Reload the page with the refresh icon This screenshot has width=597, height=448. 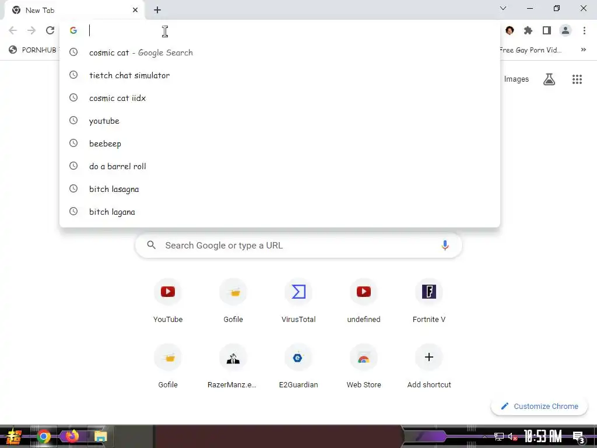[x=50, y=30]
